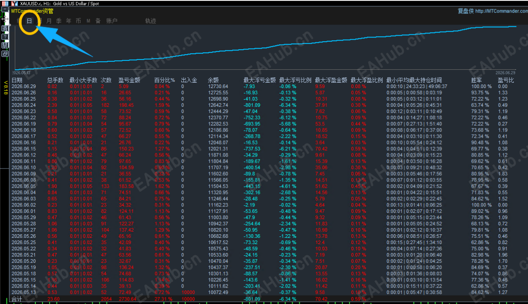Image resolution: width=528 pixels, height=304 pixels.
Task: Click holding time 0:00:10 | 24:33:23 | 49:06:37
Action: point(417,86)
